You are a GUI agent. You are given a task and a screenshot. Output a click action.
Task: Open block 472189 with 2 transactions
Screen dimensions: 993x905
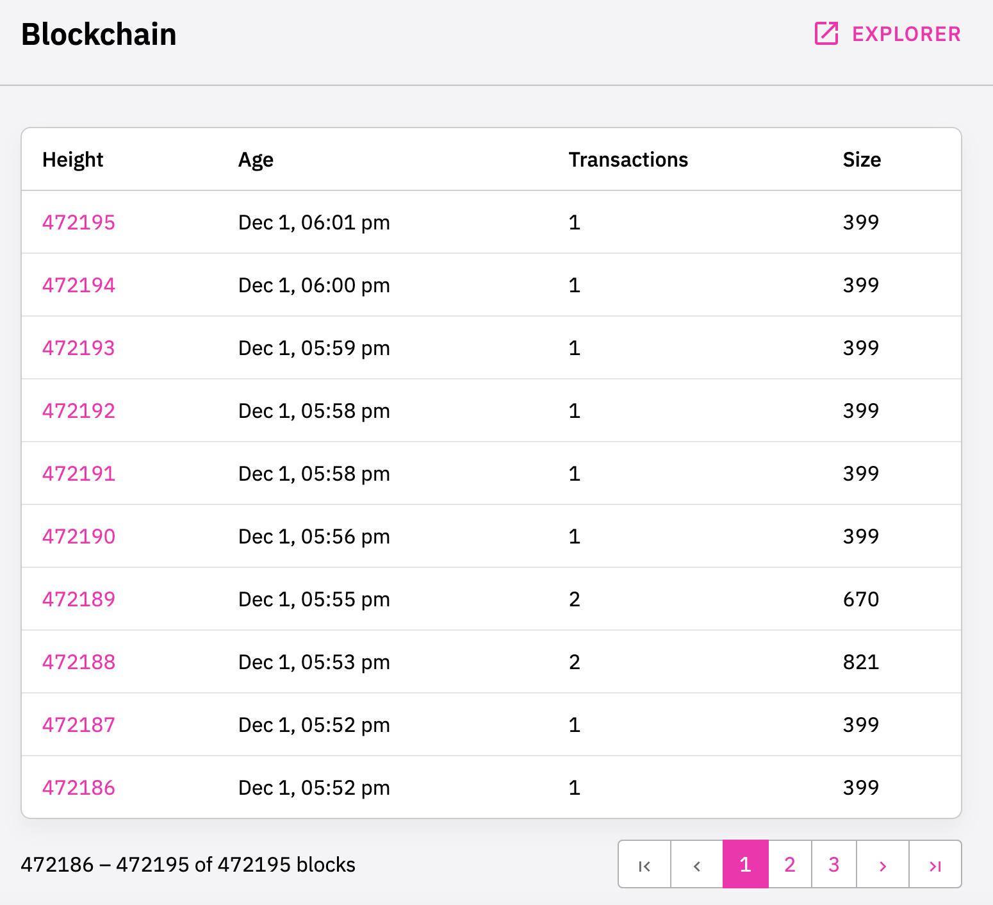(78, 599)
